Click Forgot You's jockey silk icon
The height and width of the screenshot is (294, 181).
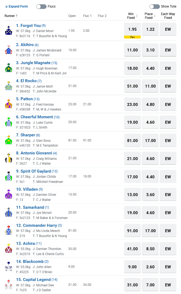tap(9, 31)
